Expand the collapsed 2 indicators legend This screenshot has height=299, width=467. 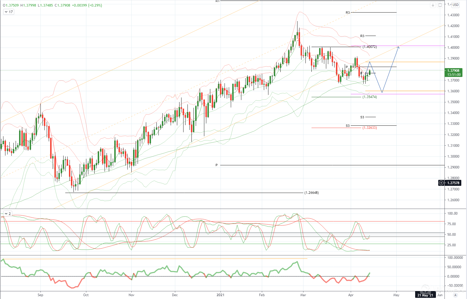pos(8,213)
